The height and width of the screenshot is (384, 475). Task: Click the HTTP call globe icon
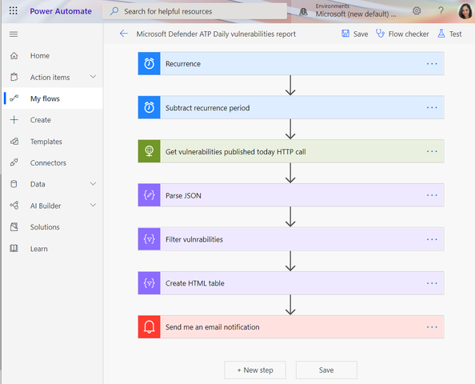click(x=149, y=151)
